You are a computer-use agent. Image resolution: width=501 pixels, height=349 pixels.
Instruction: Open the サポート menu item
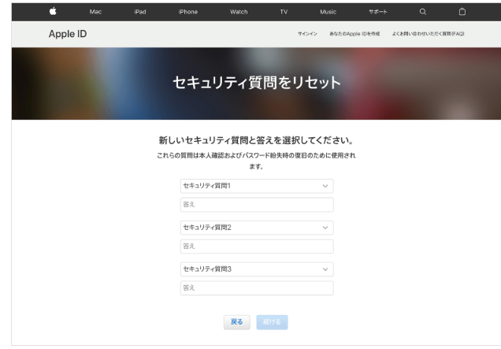coord(377,12)
